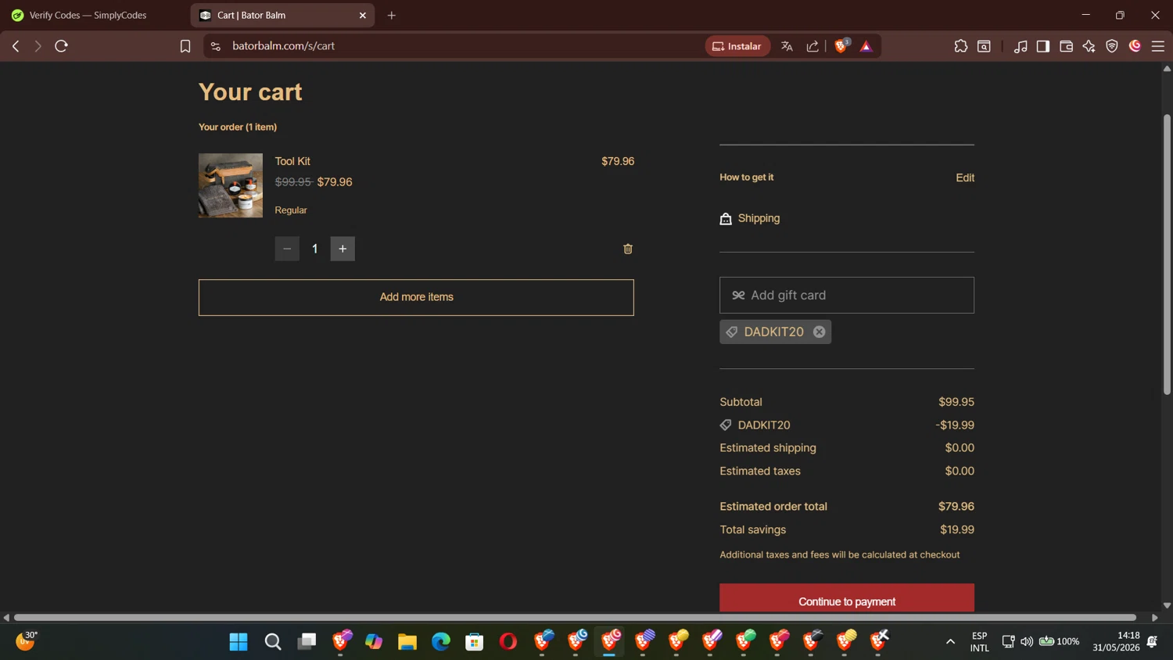
Task: Click the Instalar app button
Action: (x=737, y=46)
